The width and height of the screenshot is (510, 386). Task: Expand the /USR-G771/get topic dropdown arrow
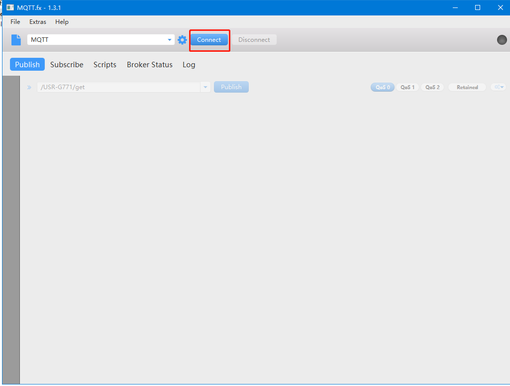point(205,87)
